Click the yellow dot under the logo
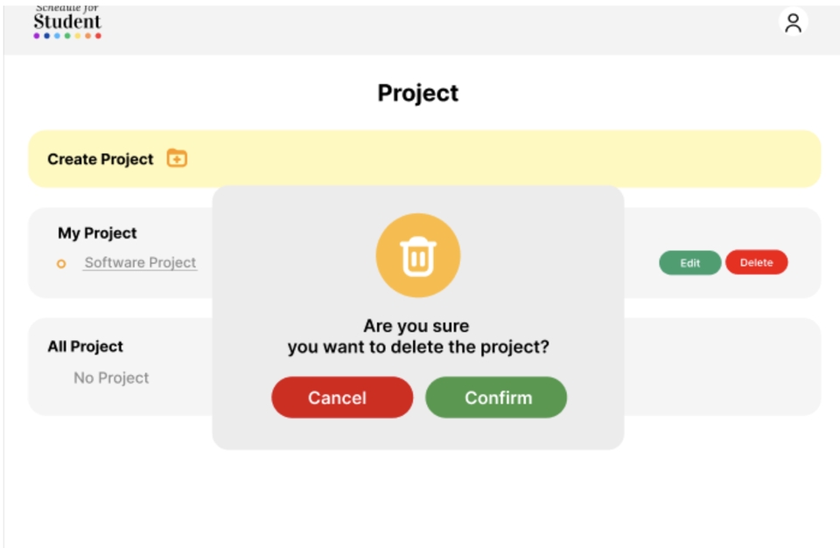The height and width of the screenshot is (548, 840). (78, 36)
